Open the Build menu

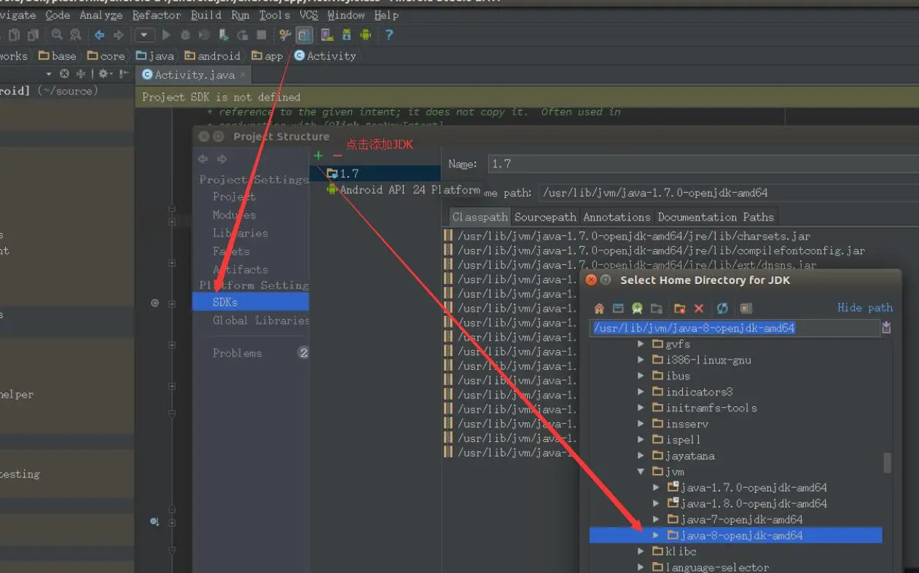206,15
